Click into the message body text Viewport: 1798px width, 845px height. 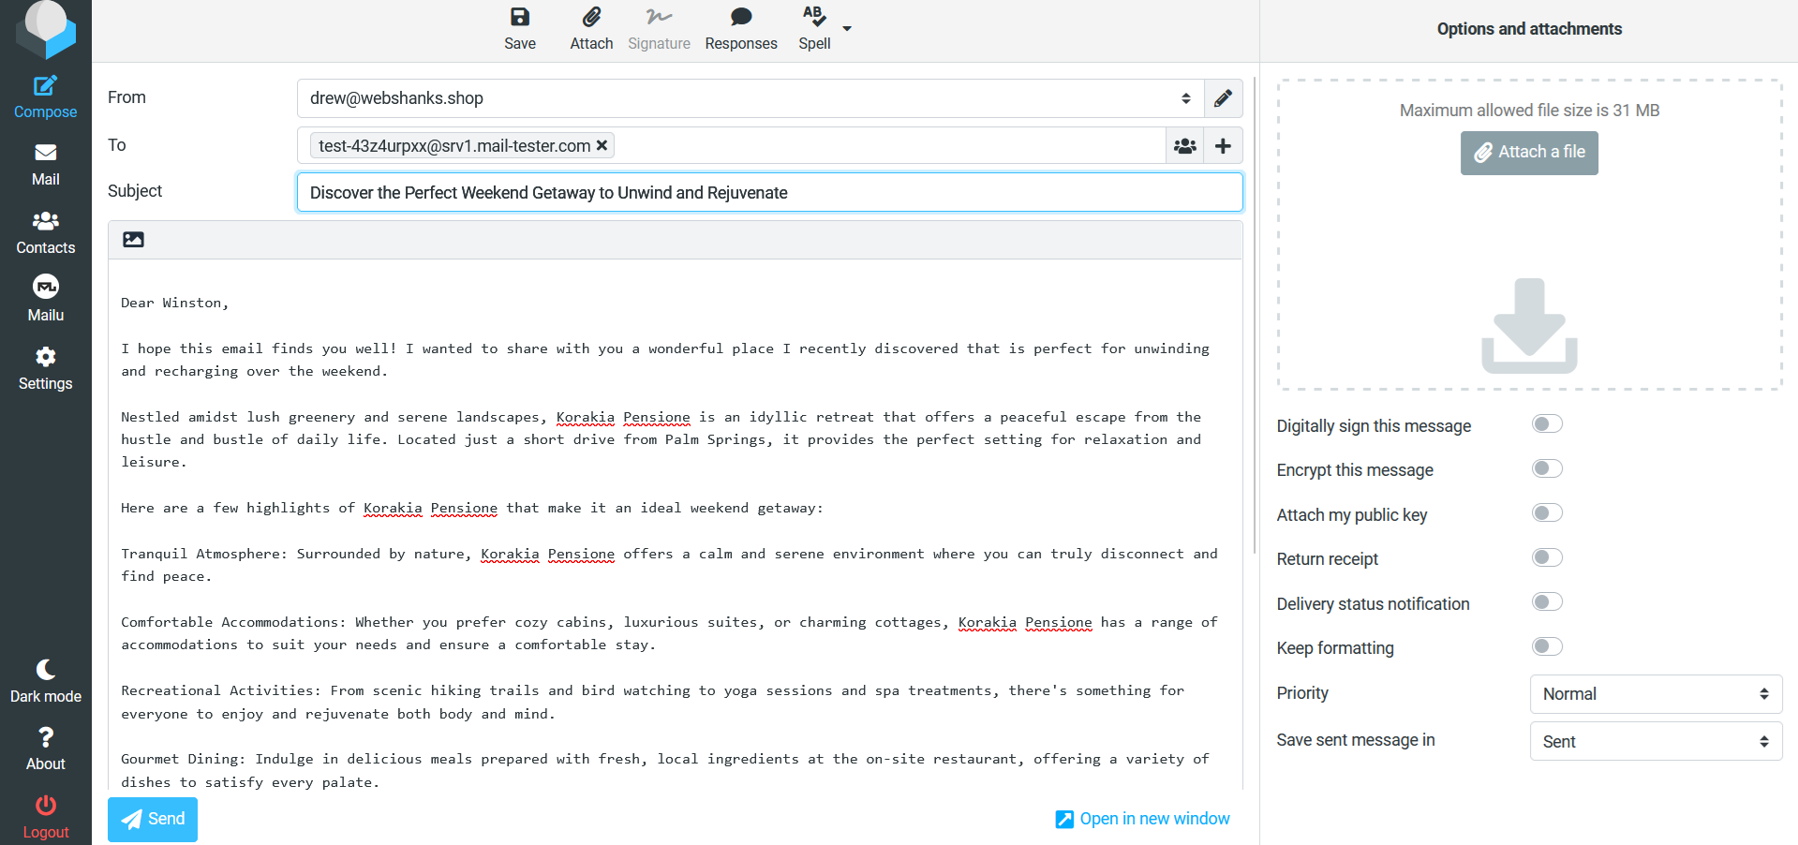tap(675, 525)
